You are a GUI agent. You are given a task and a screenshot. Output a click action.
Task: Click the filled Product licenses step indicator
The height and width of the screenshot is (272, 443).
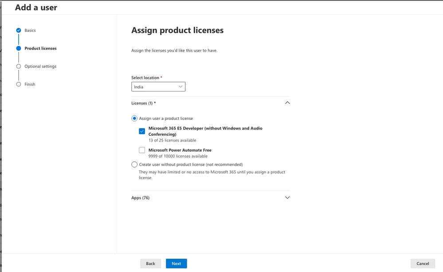(19, 48)
